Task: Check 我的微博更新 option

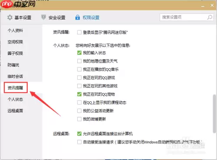Action: (79, 119)
